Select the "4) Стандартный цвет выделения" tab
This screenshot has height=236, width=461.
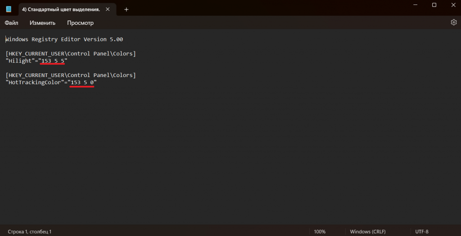[x=61, y=9]
